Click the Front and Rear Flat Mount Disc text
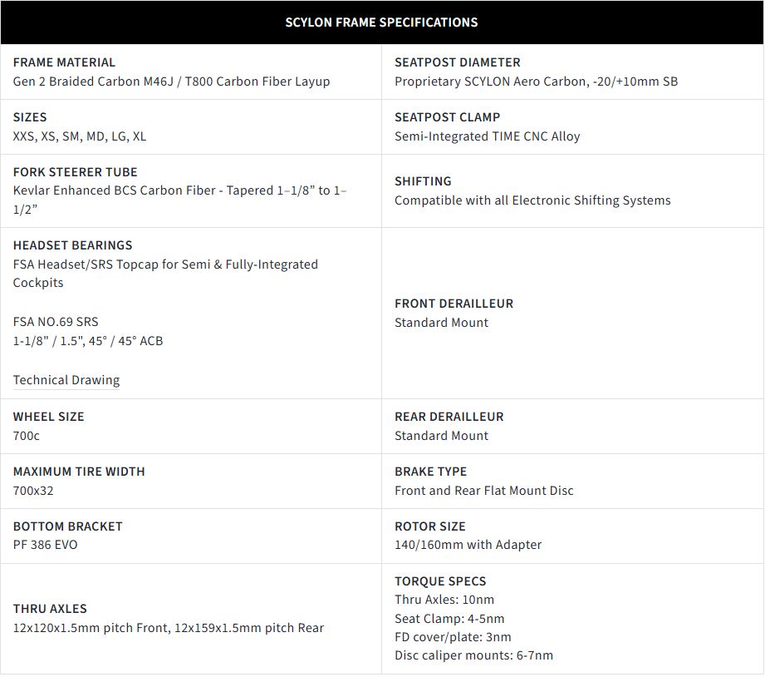 pos(483,491)
